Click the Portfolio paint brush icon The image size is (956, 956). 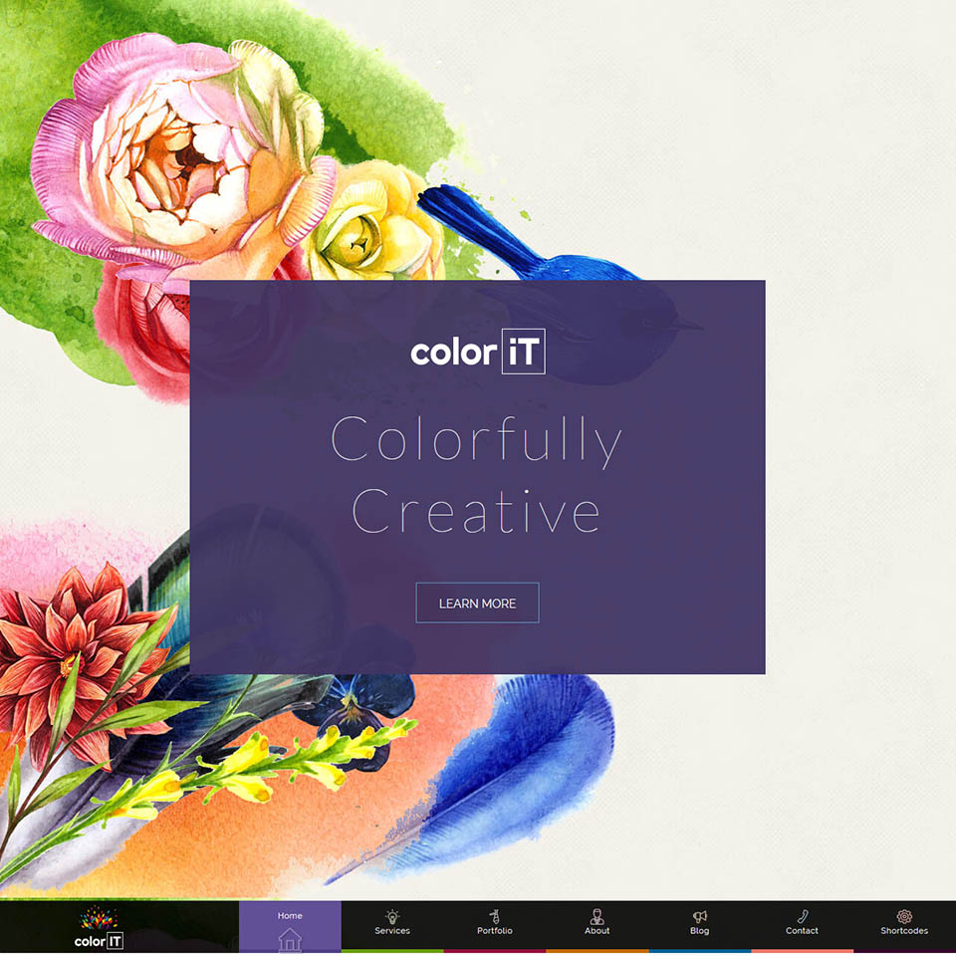pyautogui.click(x=495, y=915)
